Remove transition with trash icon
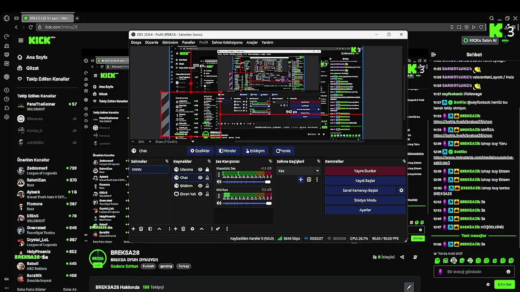The image size is (520, 292). click(309, 179)
